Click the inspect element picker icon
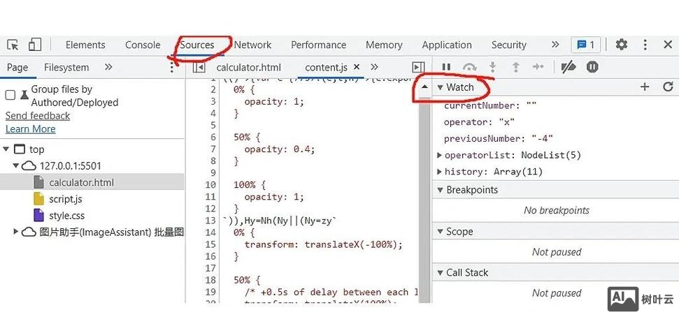This screenshot has height=319, width=679. (x=13, y=45)
